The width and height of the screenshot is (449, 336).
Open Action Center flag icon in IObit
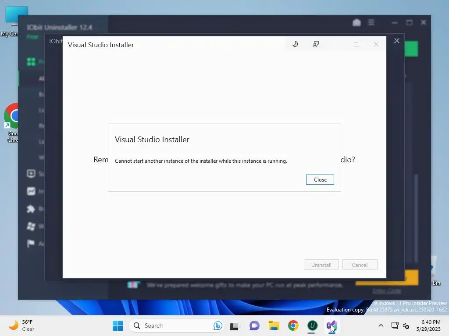(x=31, y=244)
